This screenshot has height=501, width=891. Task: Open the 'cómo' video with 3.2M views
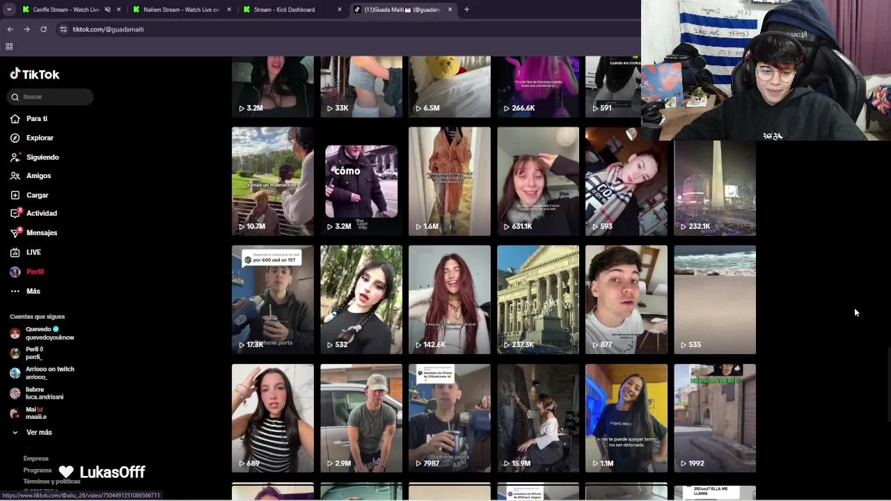coord(361,181)
